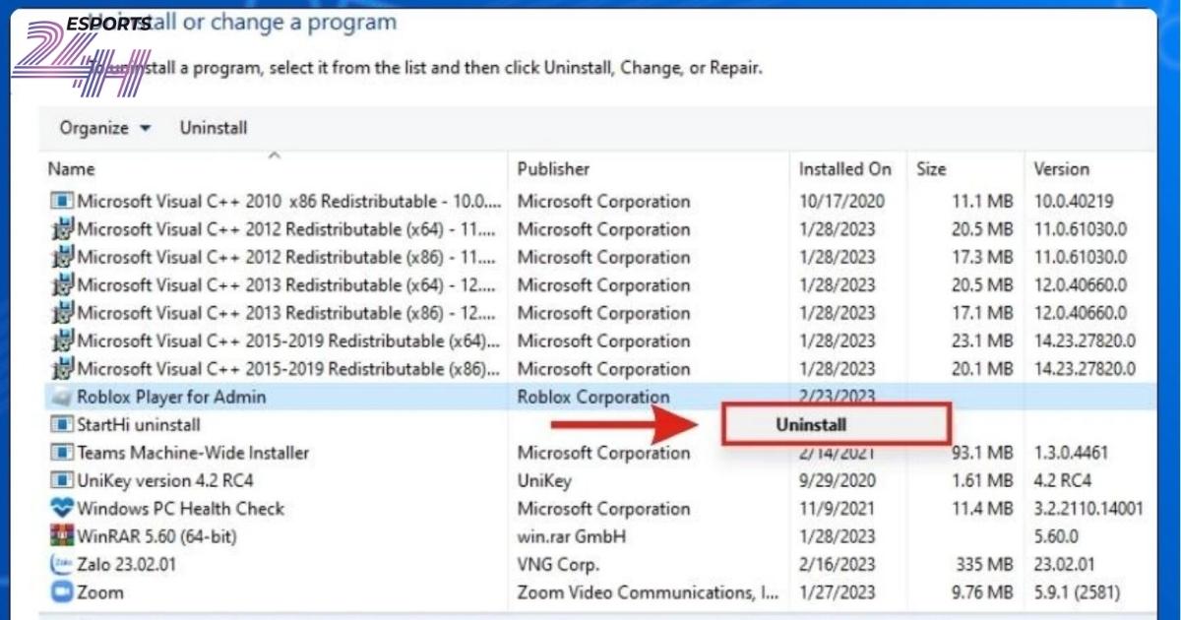
Task: Click the Teams Machine-Wide Installer icon
Action: pyautogui.click(x=61, y=453)
